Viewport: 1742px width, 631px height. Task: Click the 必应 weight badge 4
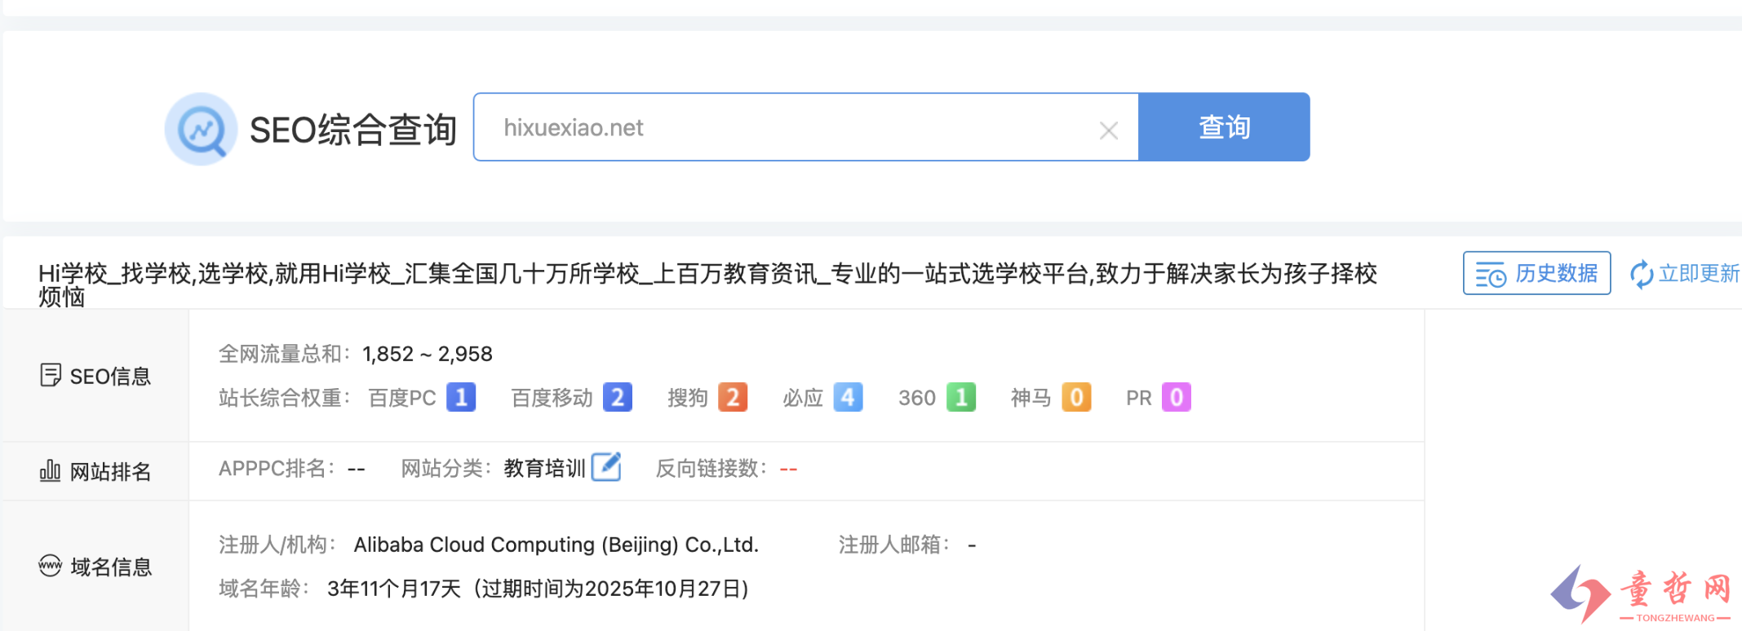849,398
